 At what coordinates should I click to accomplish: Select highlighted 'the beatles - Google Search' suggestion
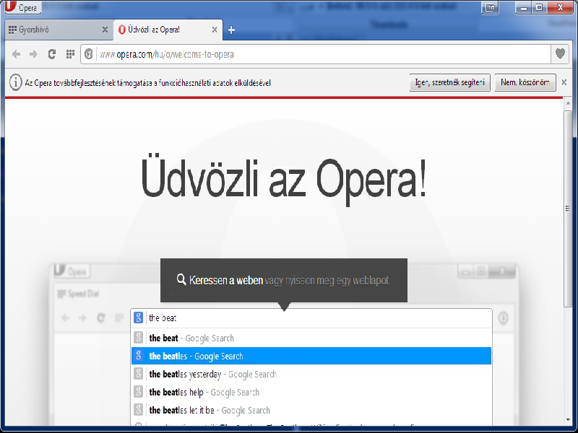pyautogui.click(x=311, y=356)
